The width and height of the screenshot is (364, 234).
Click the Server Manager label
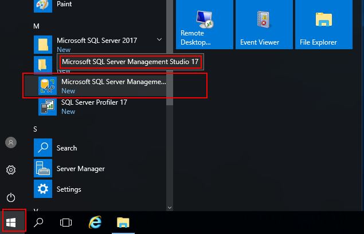81,169
